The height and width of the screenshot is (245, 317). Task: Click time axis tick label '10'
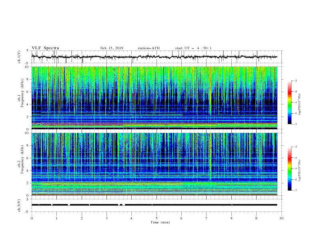[x=281, y=218]
